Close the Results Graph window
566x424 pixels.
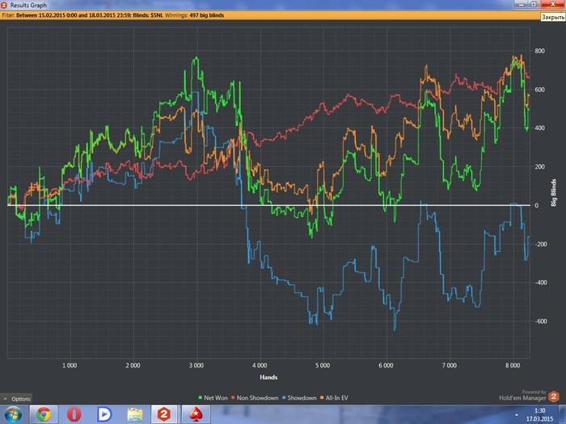(553, 4)
